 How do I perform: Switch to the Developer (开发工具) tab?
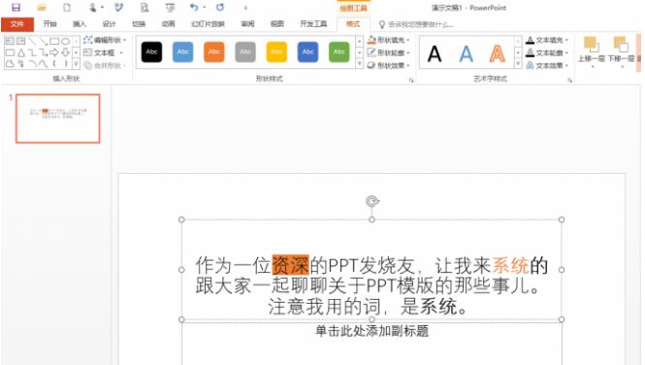(313, 24)
